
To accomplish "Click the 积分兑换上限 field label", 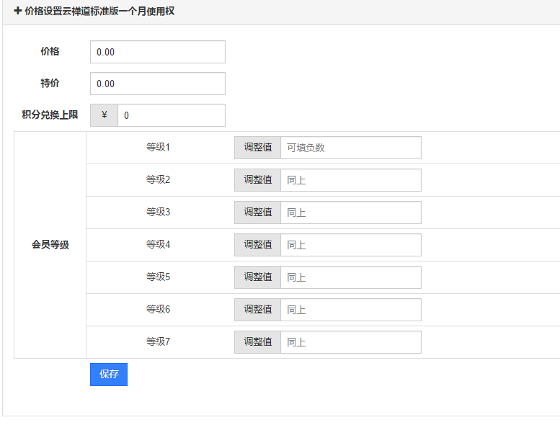I will 50,115.
